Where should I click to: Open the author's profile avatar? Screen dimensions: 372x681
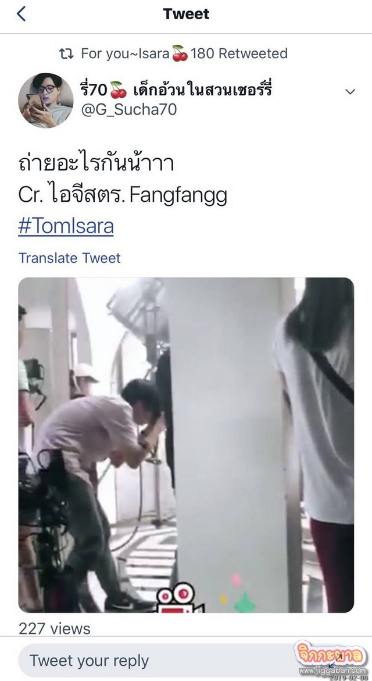tap(45, 101)
